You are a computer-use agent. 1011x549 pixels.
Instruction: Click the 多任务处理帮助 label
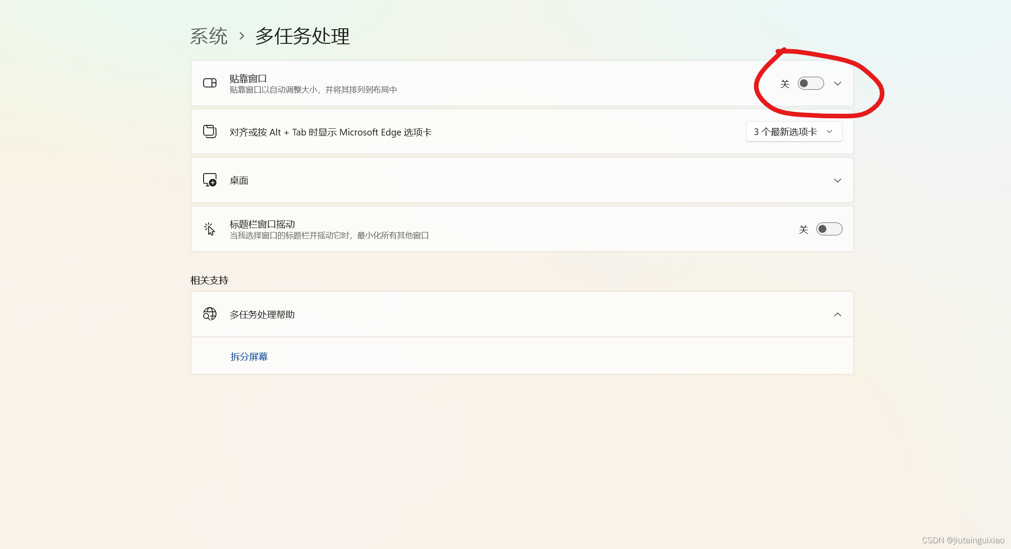tap(262, 314)
